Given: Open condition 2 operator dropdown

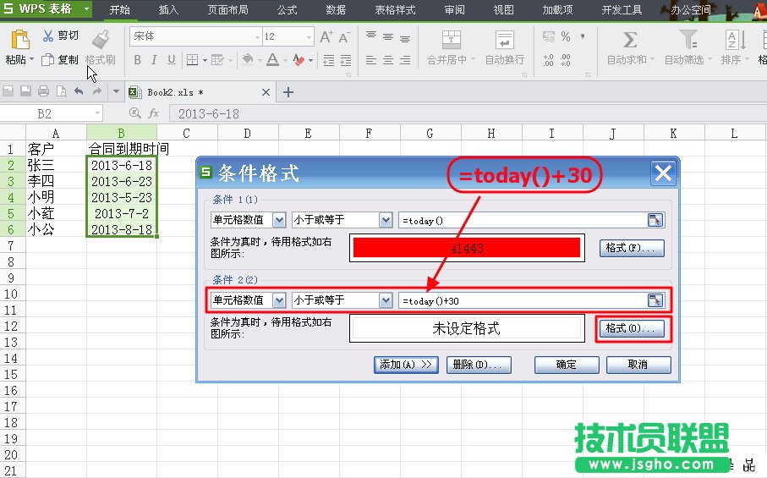Looking at the screenshot, I should pyautogui.click(x=386, y=300).
